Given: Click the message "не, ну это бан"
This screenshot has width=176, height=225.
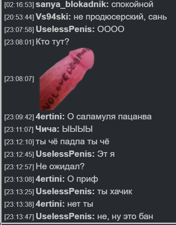Looking at the screenshot, I should [125, 217].
